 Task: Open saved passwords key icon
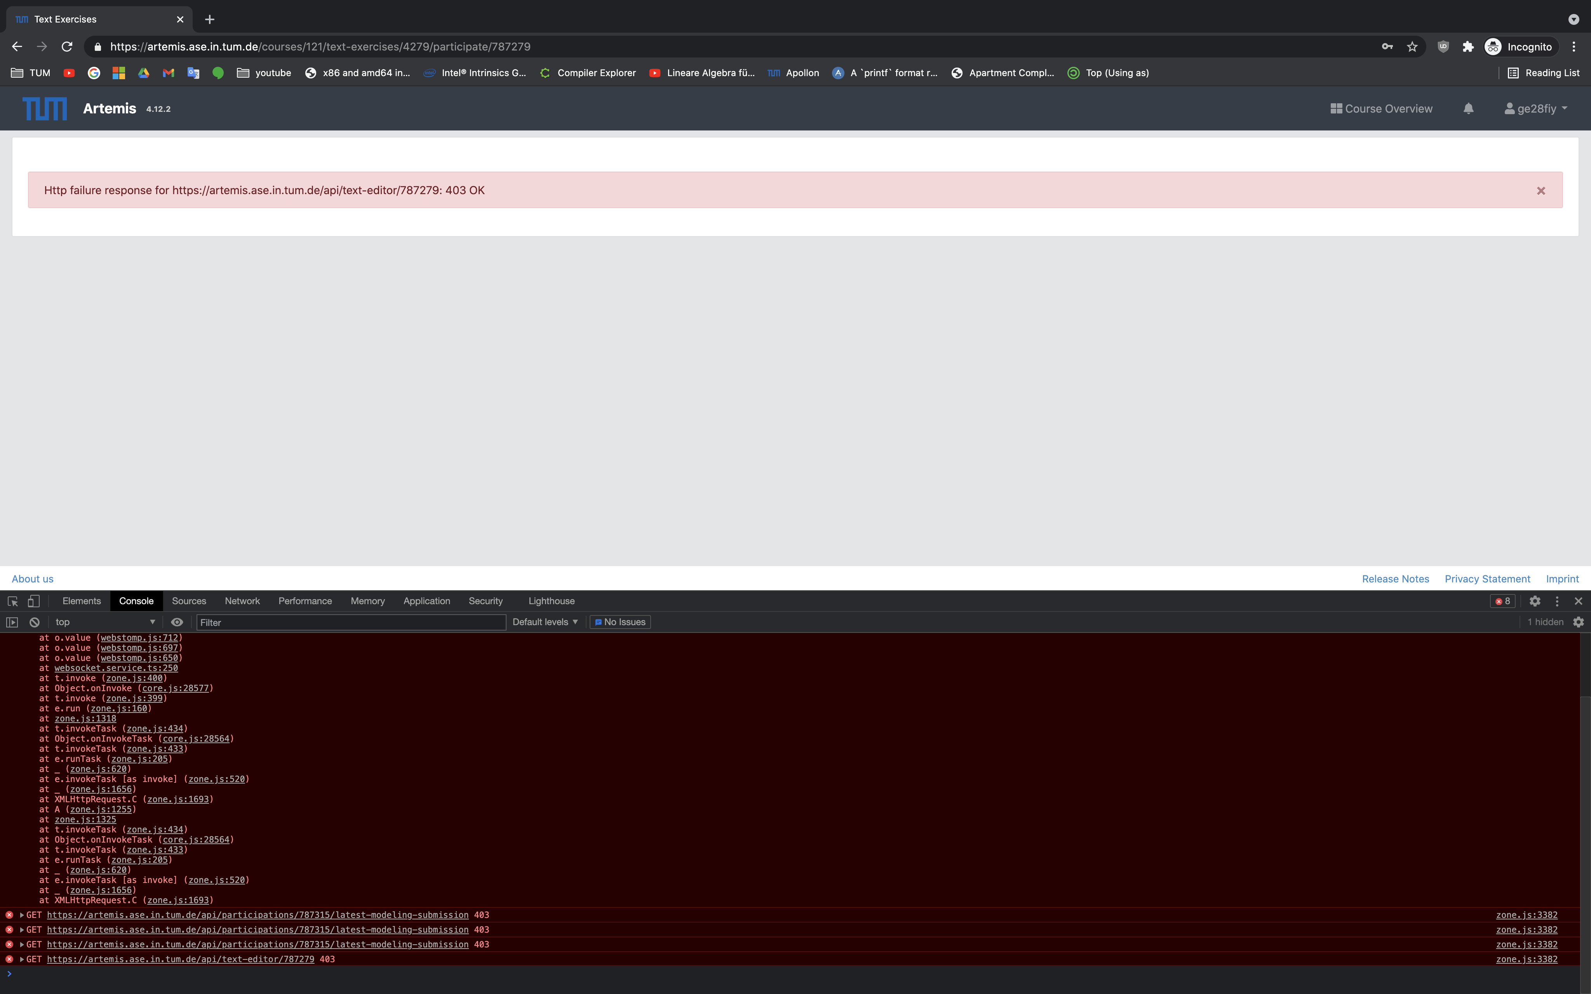pyautogui.click(x=1387, y=47)
